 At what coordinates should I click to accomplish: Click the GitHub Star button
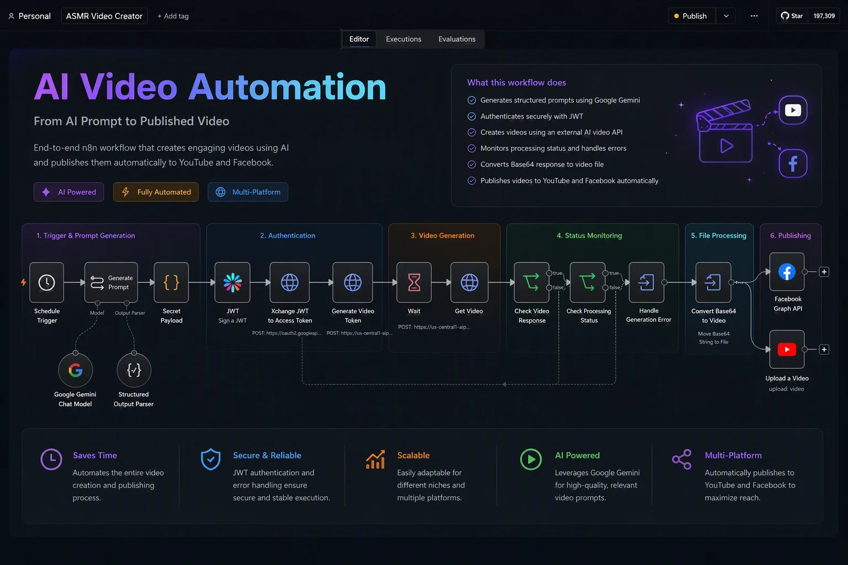point(792,16)
